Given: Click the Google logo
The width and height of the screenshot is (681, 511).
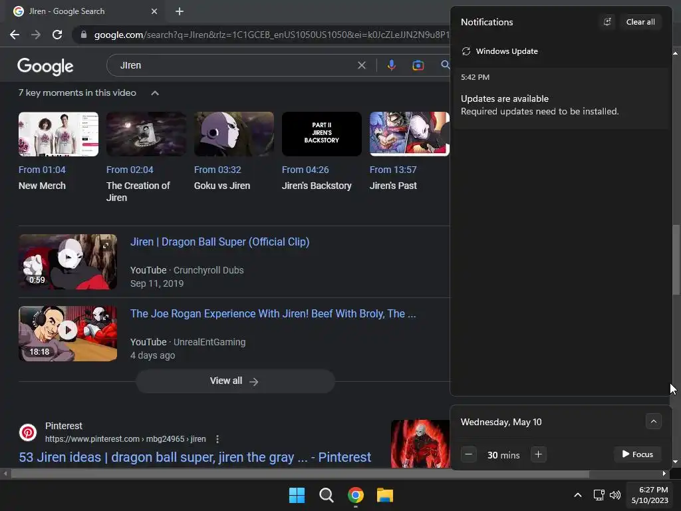Looking at the screenshot, I should [45, 66].
